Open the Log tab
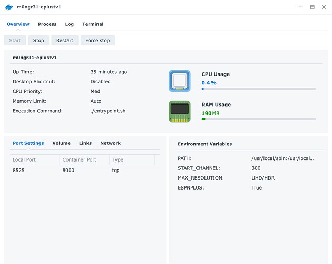 click(x=70, y=24)
